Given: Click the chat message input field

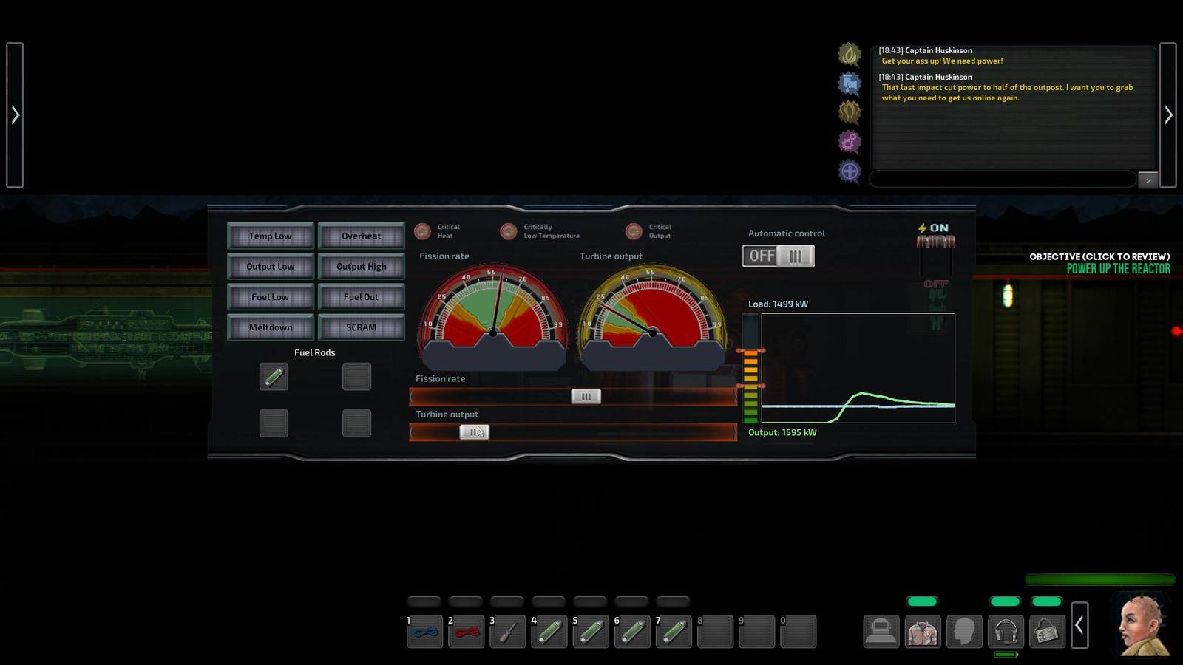Looking at the screenshot, I should point(1002,179).
